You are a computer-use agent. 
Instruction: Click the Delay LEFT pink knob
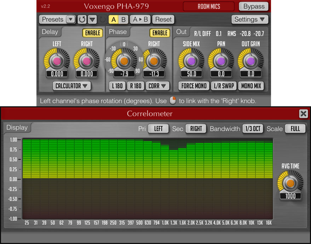click(57, 61)
